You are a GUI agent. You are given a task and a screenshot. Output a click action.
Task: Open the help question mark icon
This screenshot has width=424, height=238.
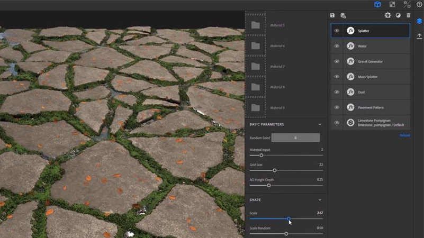point(419,4)
